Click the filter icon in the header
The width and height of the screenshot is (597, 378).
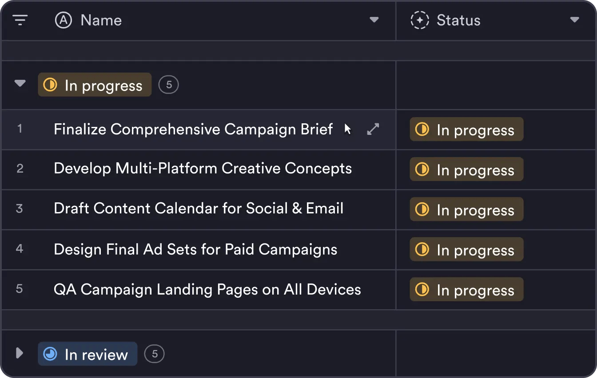pyautogui.click(x=20, y=20)
